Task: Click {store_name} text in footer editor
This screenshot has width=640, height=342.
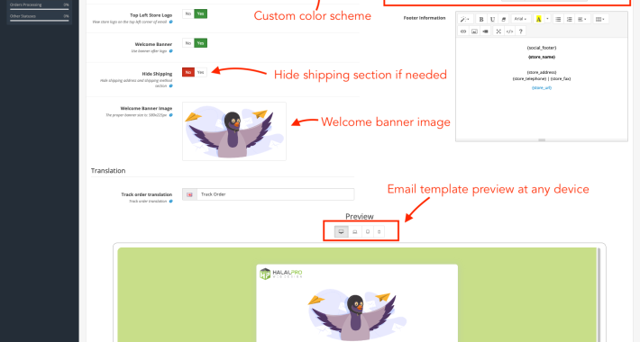Action: [542, 57]
